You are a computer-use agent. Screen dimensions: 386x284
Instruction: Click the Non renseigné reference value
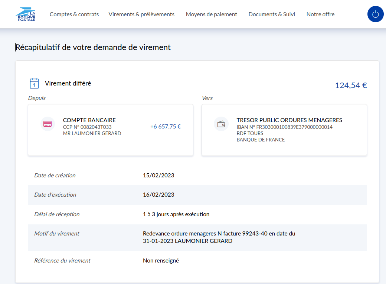(161, 261)
